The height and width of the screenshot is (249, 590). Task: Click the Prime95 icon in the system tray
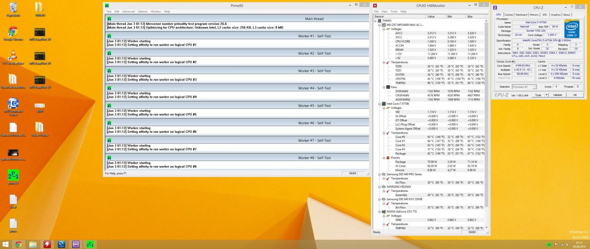[549, 245]
